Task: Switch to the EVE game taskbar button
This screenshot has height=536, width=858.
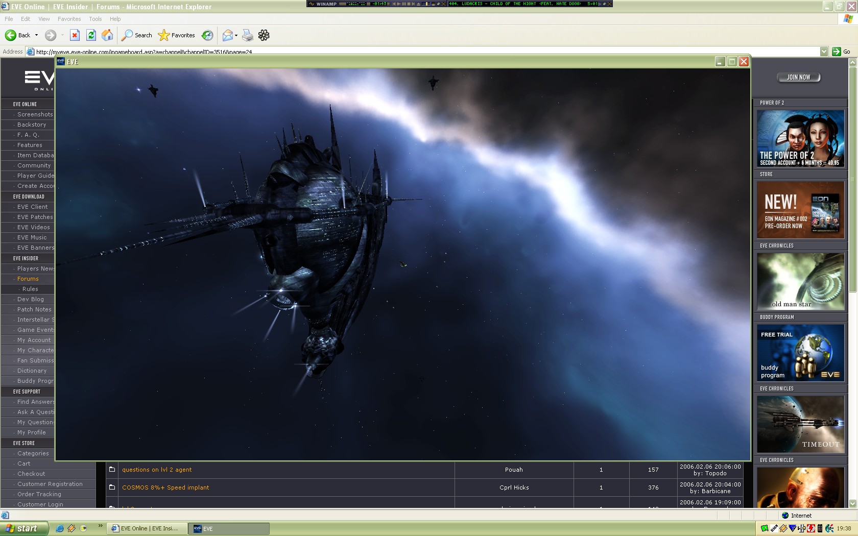Action: click(x=229, y=528)
